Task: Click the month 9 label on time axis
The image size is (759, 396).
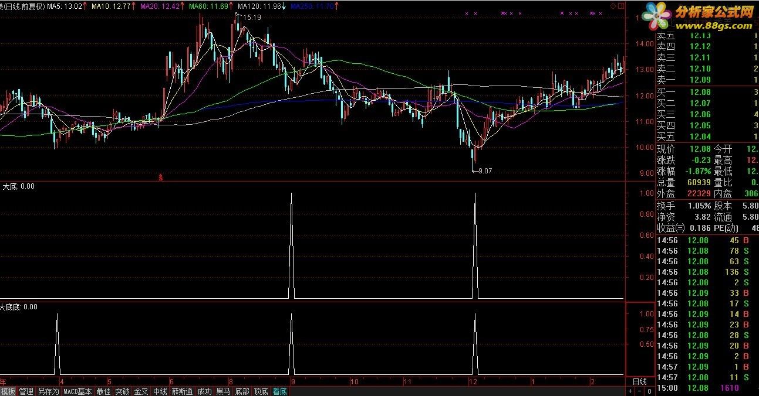Action: coord(293,381)
